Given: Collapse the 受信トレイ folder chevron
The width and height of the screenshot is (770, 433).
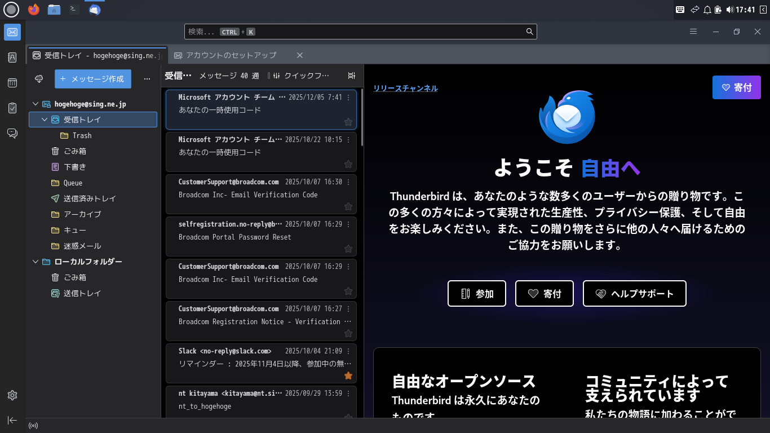Looking at the screenshot, I should (x=45, y=120).
